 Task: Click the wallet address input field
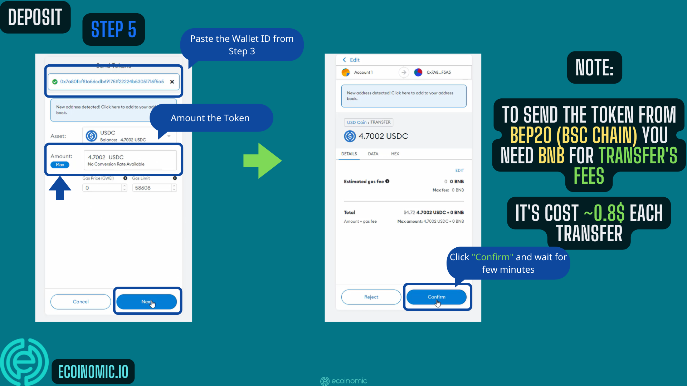pyautogui.click(x=113, y=81)
